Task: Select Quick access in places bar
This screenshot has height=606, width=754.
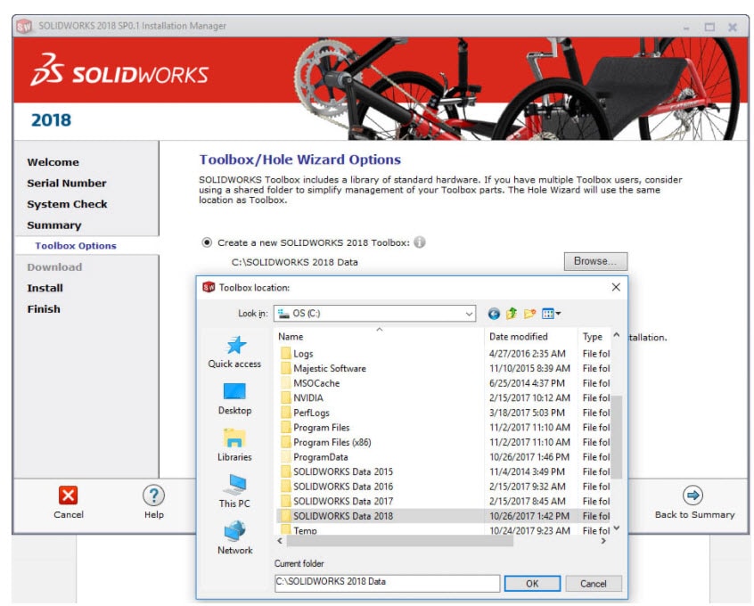Action: (x=234, y=353)
